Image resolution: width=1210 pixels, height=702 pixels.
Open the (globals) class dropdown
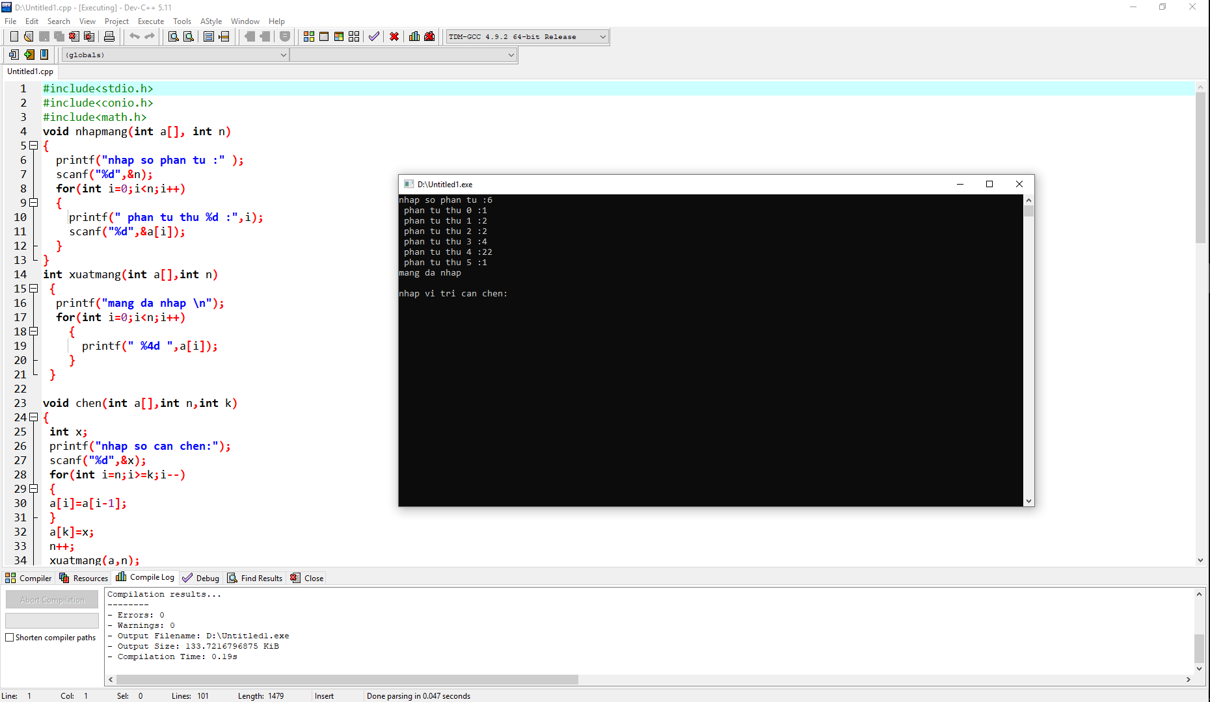(175, 55)
